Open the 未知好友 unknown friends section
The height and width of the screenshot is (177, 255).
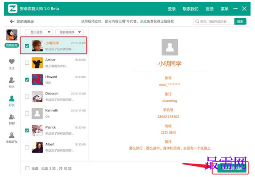pyautogui.click(x=12, y=138)
